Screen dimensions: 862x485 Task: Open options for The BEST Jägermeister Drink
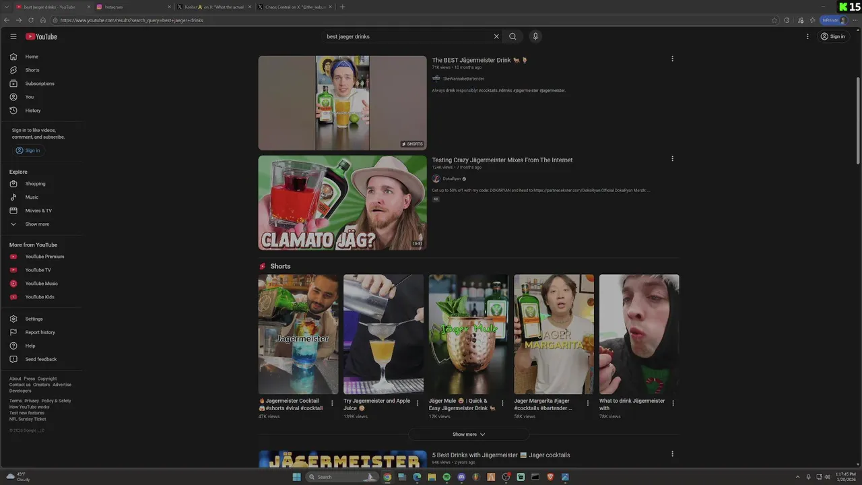672,59
